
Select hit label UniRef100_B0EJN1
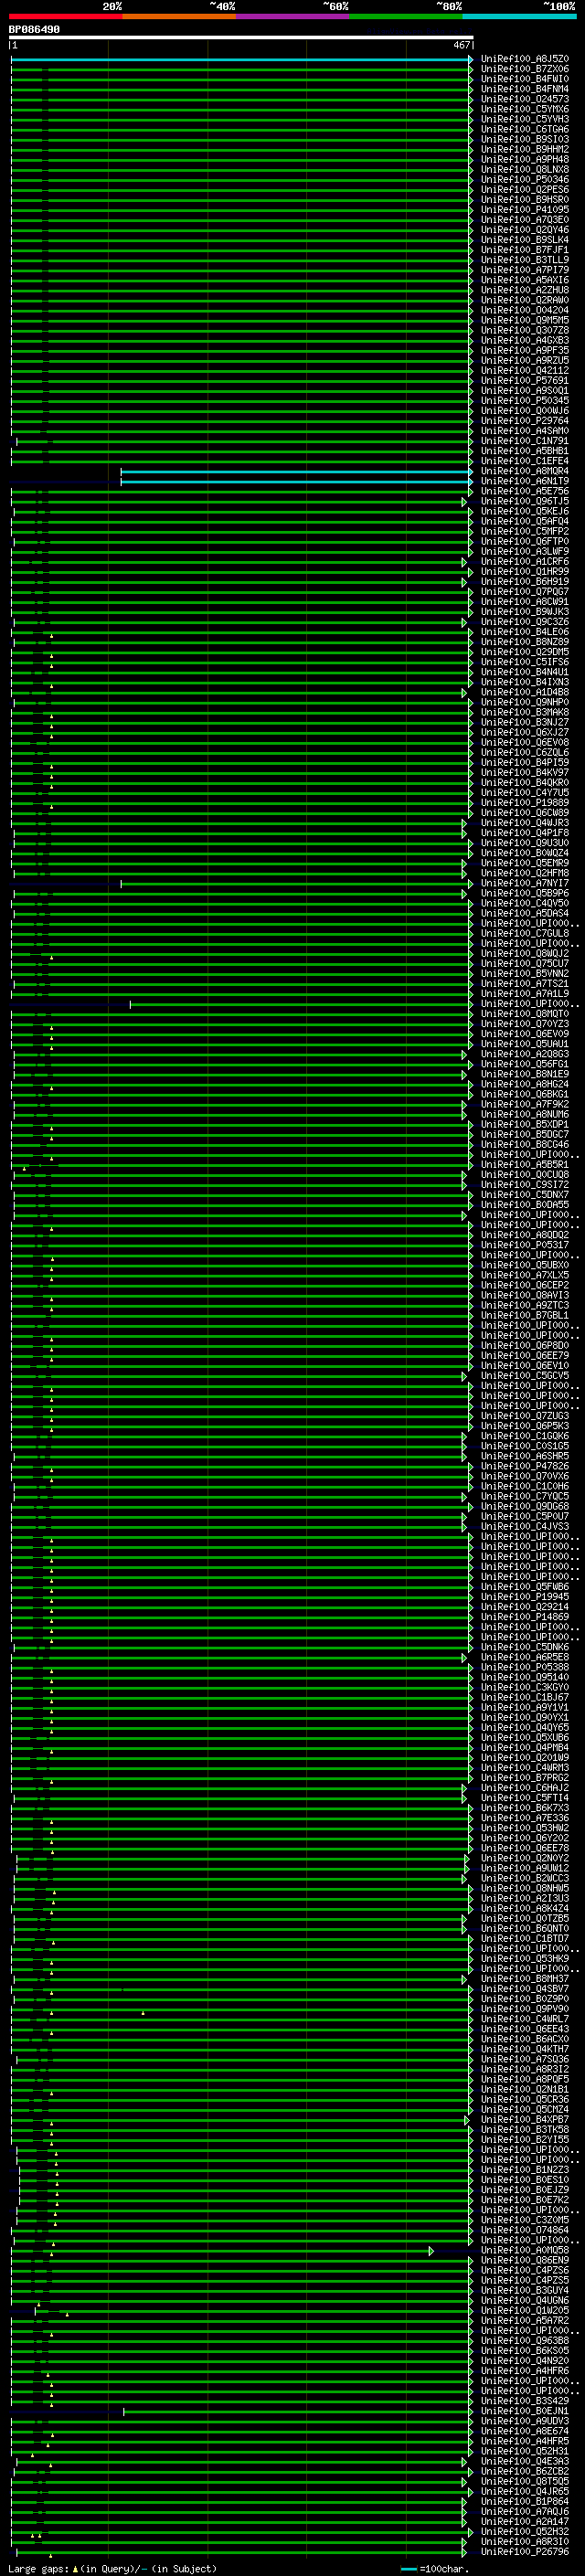525,2410
